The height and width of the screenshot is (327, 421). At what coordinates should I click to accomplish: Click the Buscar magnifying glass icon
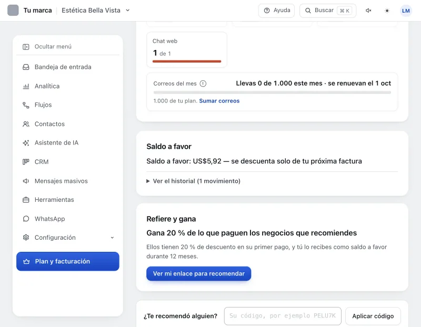coord(308,11)
